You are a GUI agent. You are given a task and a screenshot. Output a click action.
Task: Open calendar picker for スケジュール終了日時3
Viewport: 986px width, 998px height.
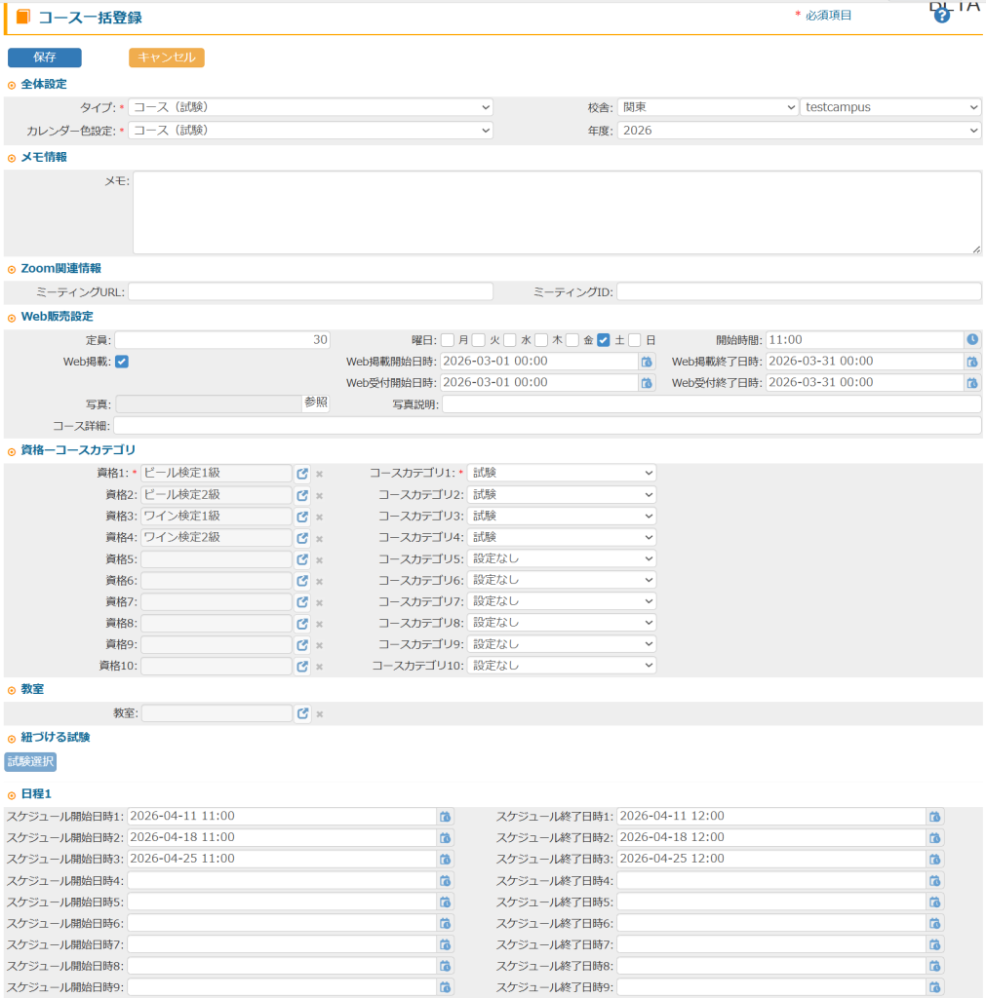934,860
